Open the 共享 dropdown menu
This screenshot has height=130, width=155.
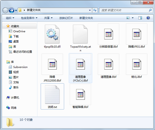click(48, 18)
